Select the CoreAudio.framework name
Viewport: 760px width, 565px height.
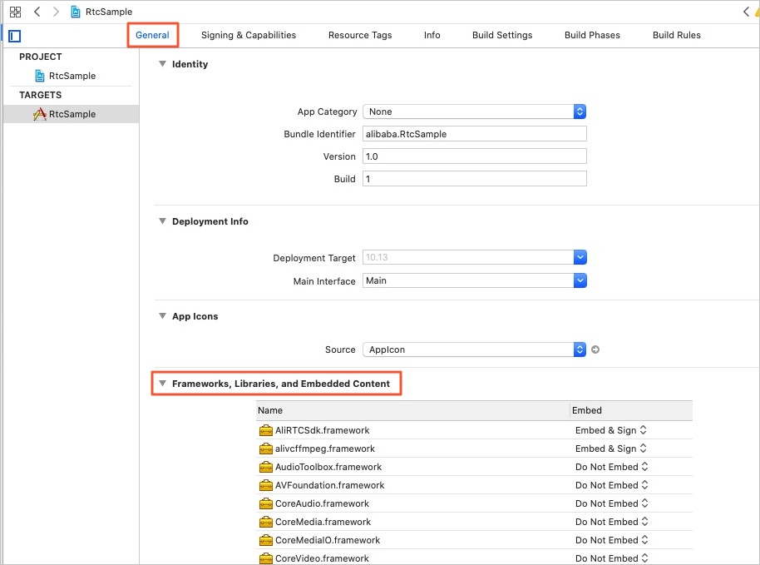[x=323, y=503]
